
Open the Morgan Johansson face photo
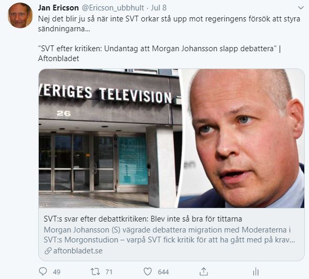(241, 138)
